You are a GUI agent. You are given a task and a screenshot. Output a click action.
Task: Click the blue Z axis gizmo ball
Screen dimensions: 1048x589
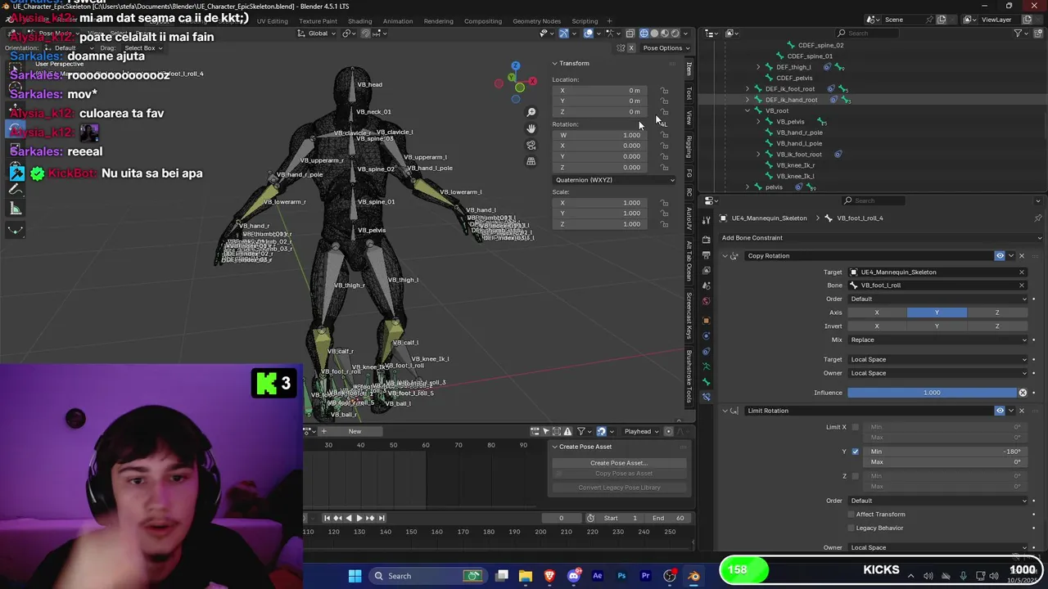pyautogui.click(x=515, y=65)
